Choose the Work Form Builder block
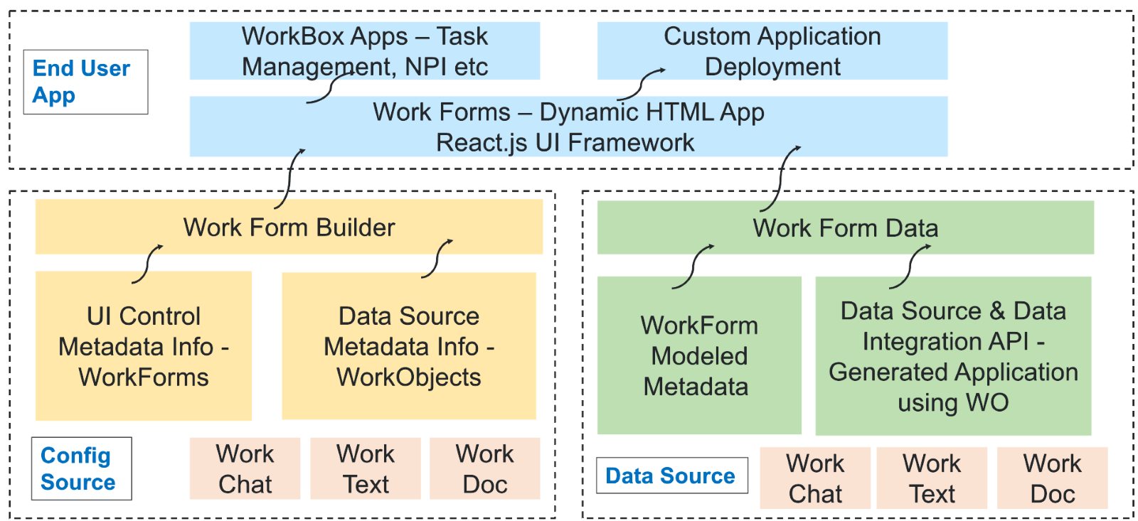This screenshot has width=1138, height=521. click(x=289, y=227)
